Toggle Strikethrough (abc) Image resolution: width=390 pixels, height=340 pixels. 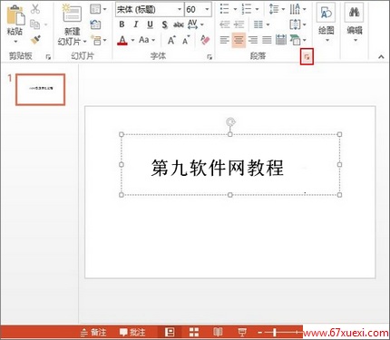179,24
